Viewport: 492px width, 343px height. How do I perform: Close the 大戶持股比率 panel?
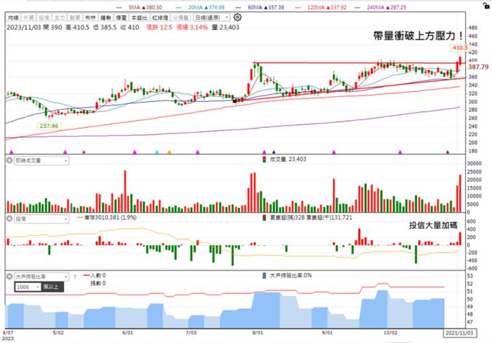10,277
